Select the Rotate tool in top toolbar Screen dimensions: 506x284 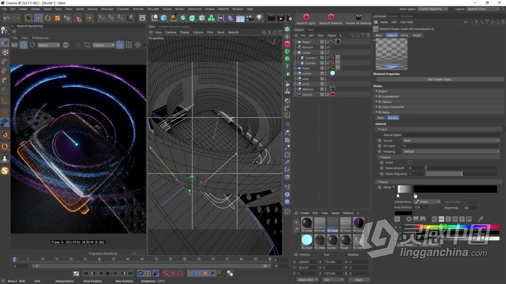(x=47, y=18)
